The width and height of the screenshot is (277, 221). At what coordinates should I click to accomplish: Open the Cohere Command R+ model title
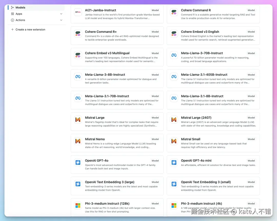point(101,32)
